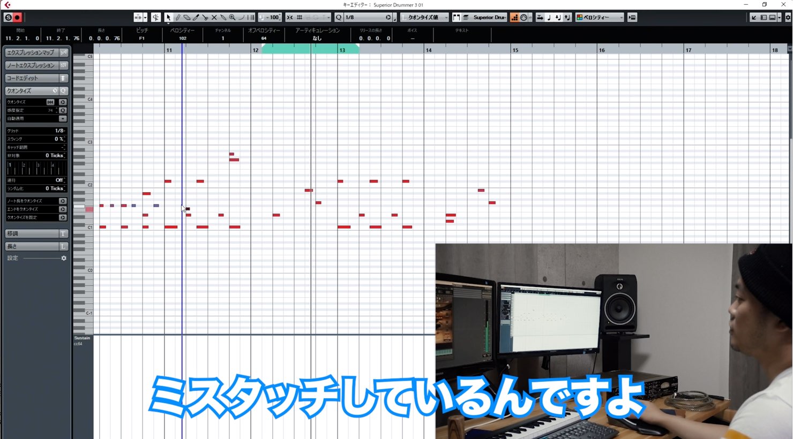The height and width of the screenshot is (439, 793).
Task: Click the Record Pitch note icon
Action: 549,17
